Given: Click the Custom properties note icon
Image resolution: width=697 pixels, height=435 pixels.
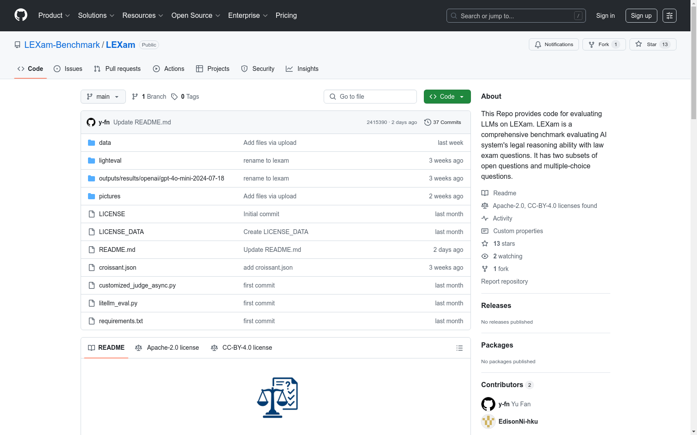Looking at the screenshot, I should tap(485, 231).
